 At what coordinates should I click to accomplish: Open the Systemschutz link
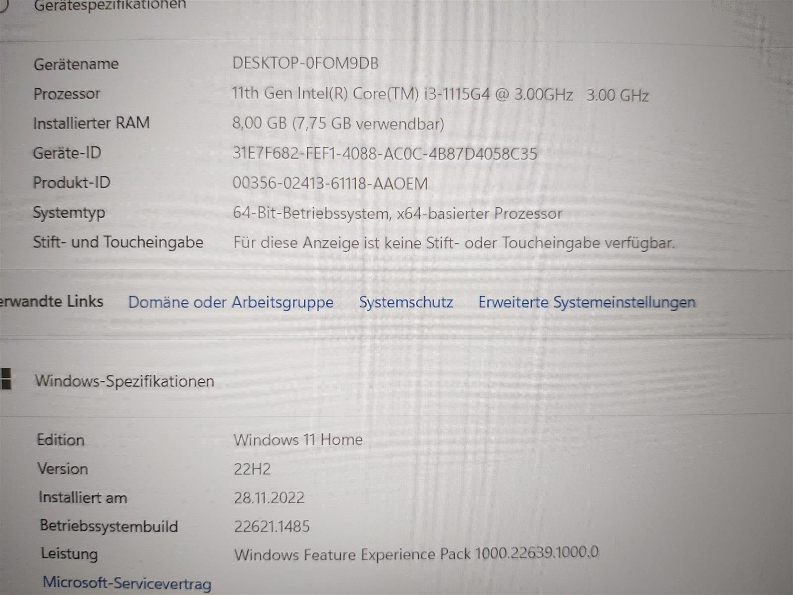405,302
